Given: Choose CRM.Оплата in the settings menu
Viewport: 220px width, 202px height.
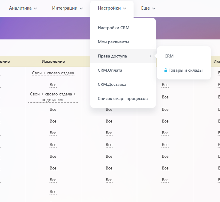Looking at the screenshot, I should point(110,70).
